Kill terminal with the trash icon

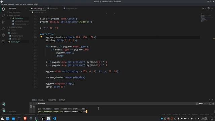point(213,104)
